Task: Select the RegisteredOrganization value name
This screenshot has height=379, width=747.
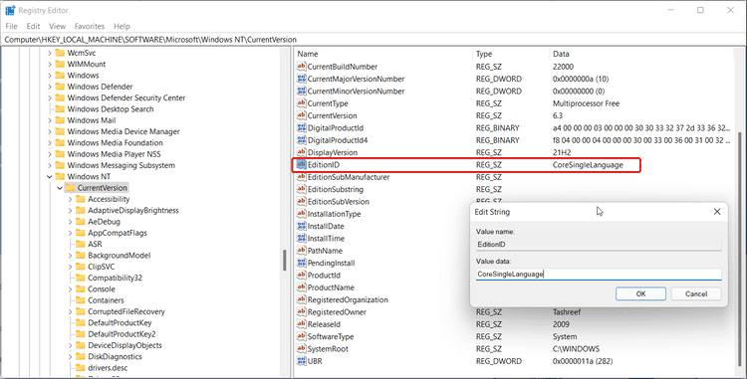Action: 348,300
